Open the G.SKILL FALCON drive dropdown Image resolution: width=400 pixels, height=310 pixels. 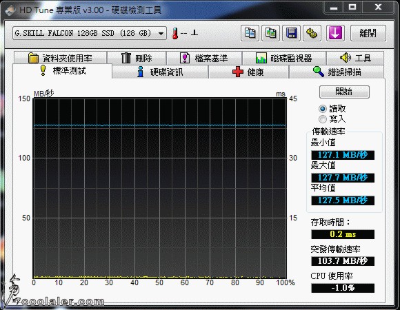point(90,33)
